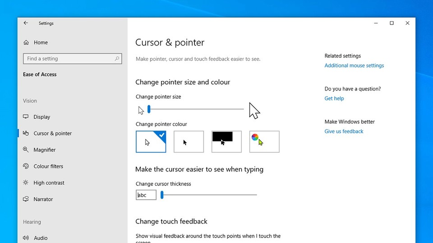Click the large pointer preview icon
Image resolution: width=433 pixels, height=243 pixels.
point(254,111)
